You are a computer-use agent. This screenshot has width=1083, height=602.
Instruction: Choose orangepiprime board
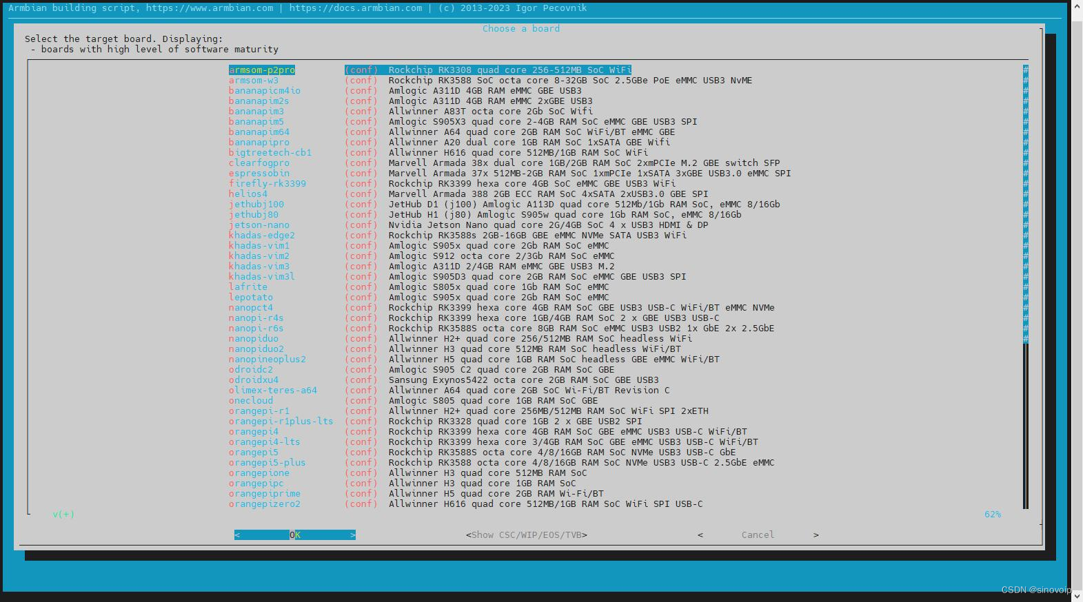(x=416, y=493)
